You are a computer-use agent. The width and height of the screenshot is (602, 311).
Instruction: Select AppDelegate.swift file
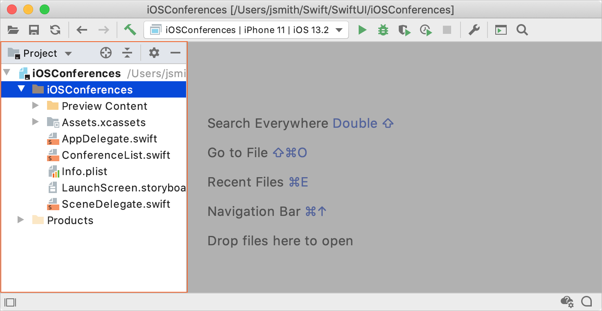(94, 139)
